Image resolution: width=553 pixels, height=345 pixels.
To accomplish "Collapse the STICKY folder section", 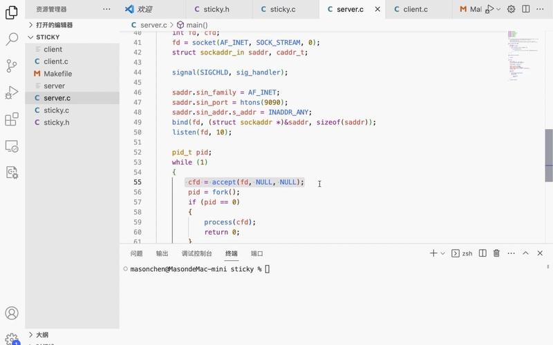I will point(73,37).
